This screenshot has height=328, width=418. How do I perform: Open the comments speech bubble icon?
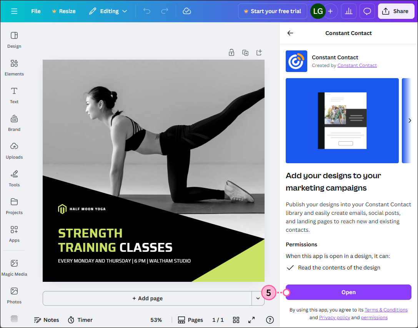click(367, 11)
